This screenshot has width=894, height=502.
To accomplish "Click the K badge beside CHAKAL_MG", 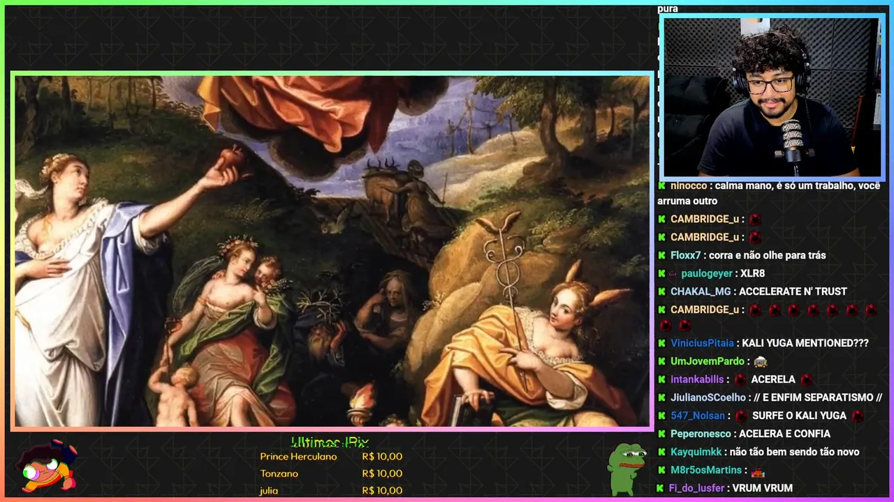I will coord(661,291).
